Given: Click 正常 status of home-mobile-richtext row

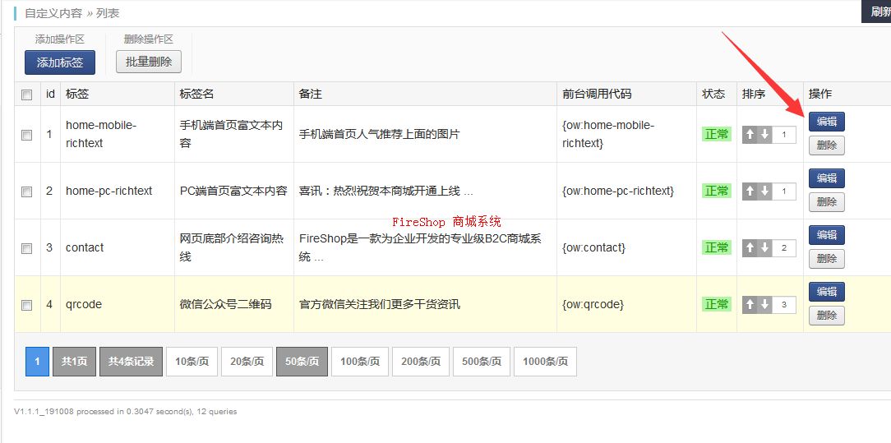Looking at the screenshot, I should pos(717,135).
